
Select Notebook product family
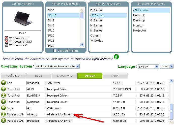click(151, 10)
